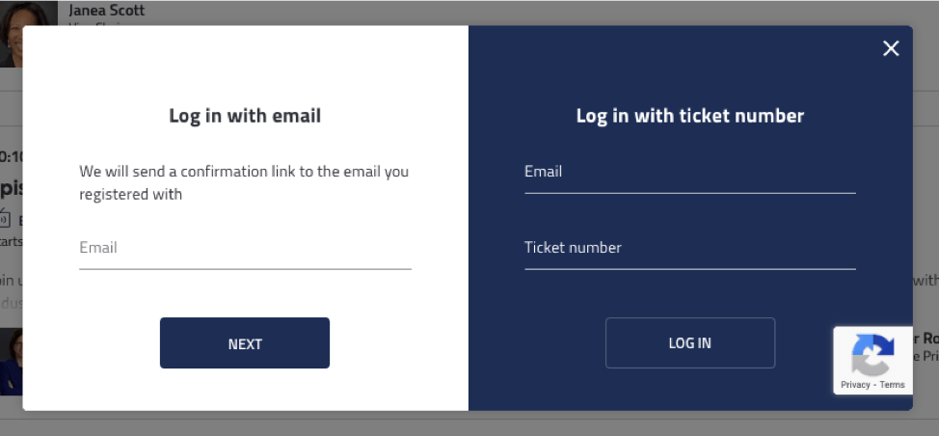Click the speaker photo at bottom left
The image size is (939, 436).
point(11,362)
